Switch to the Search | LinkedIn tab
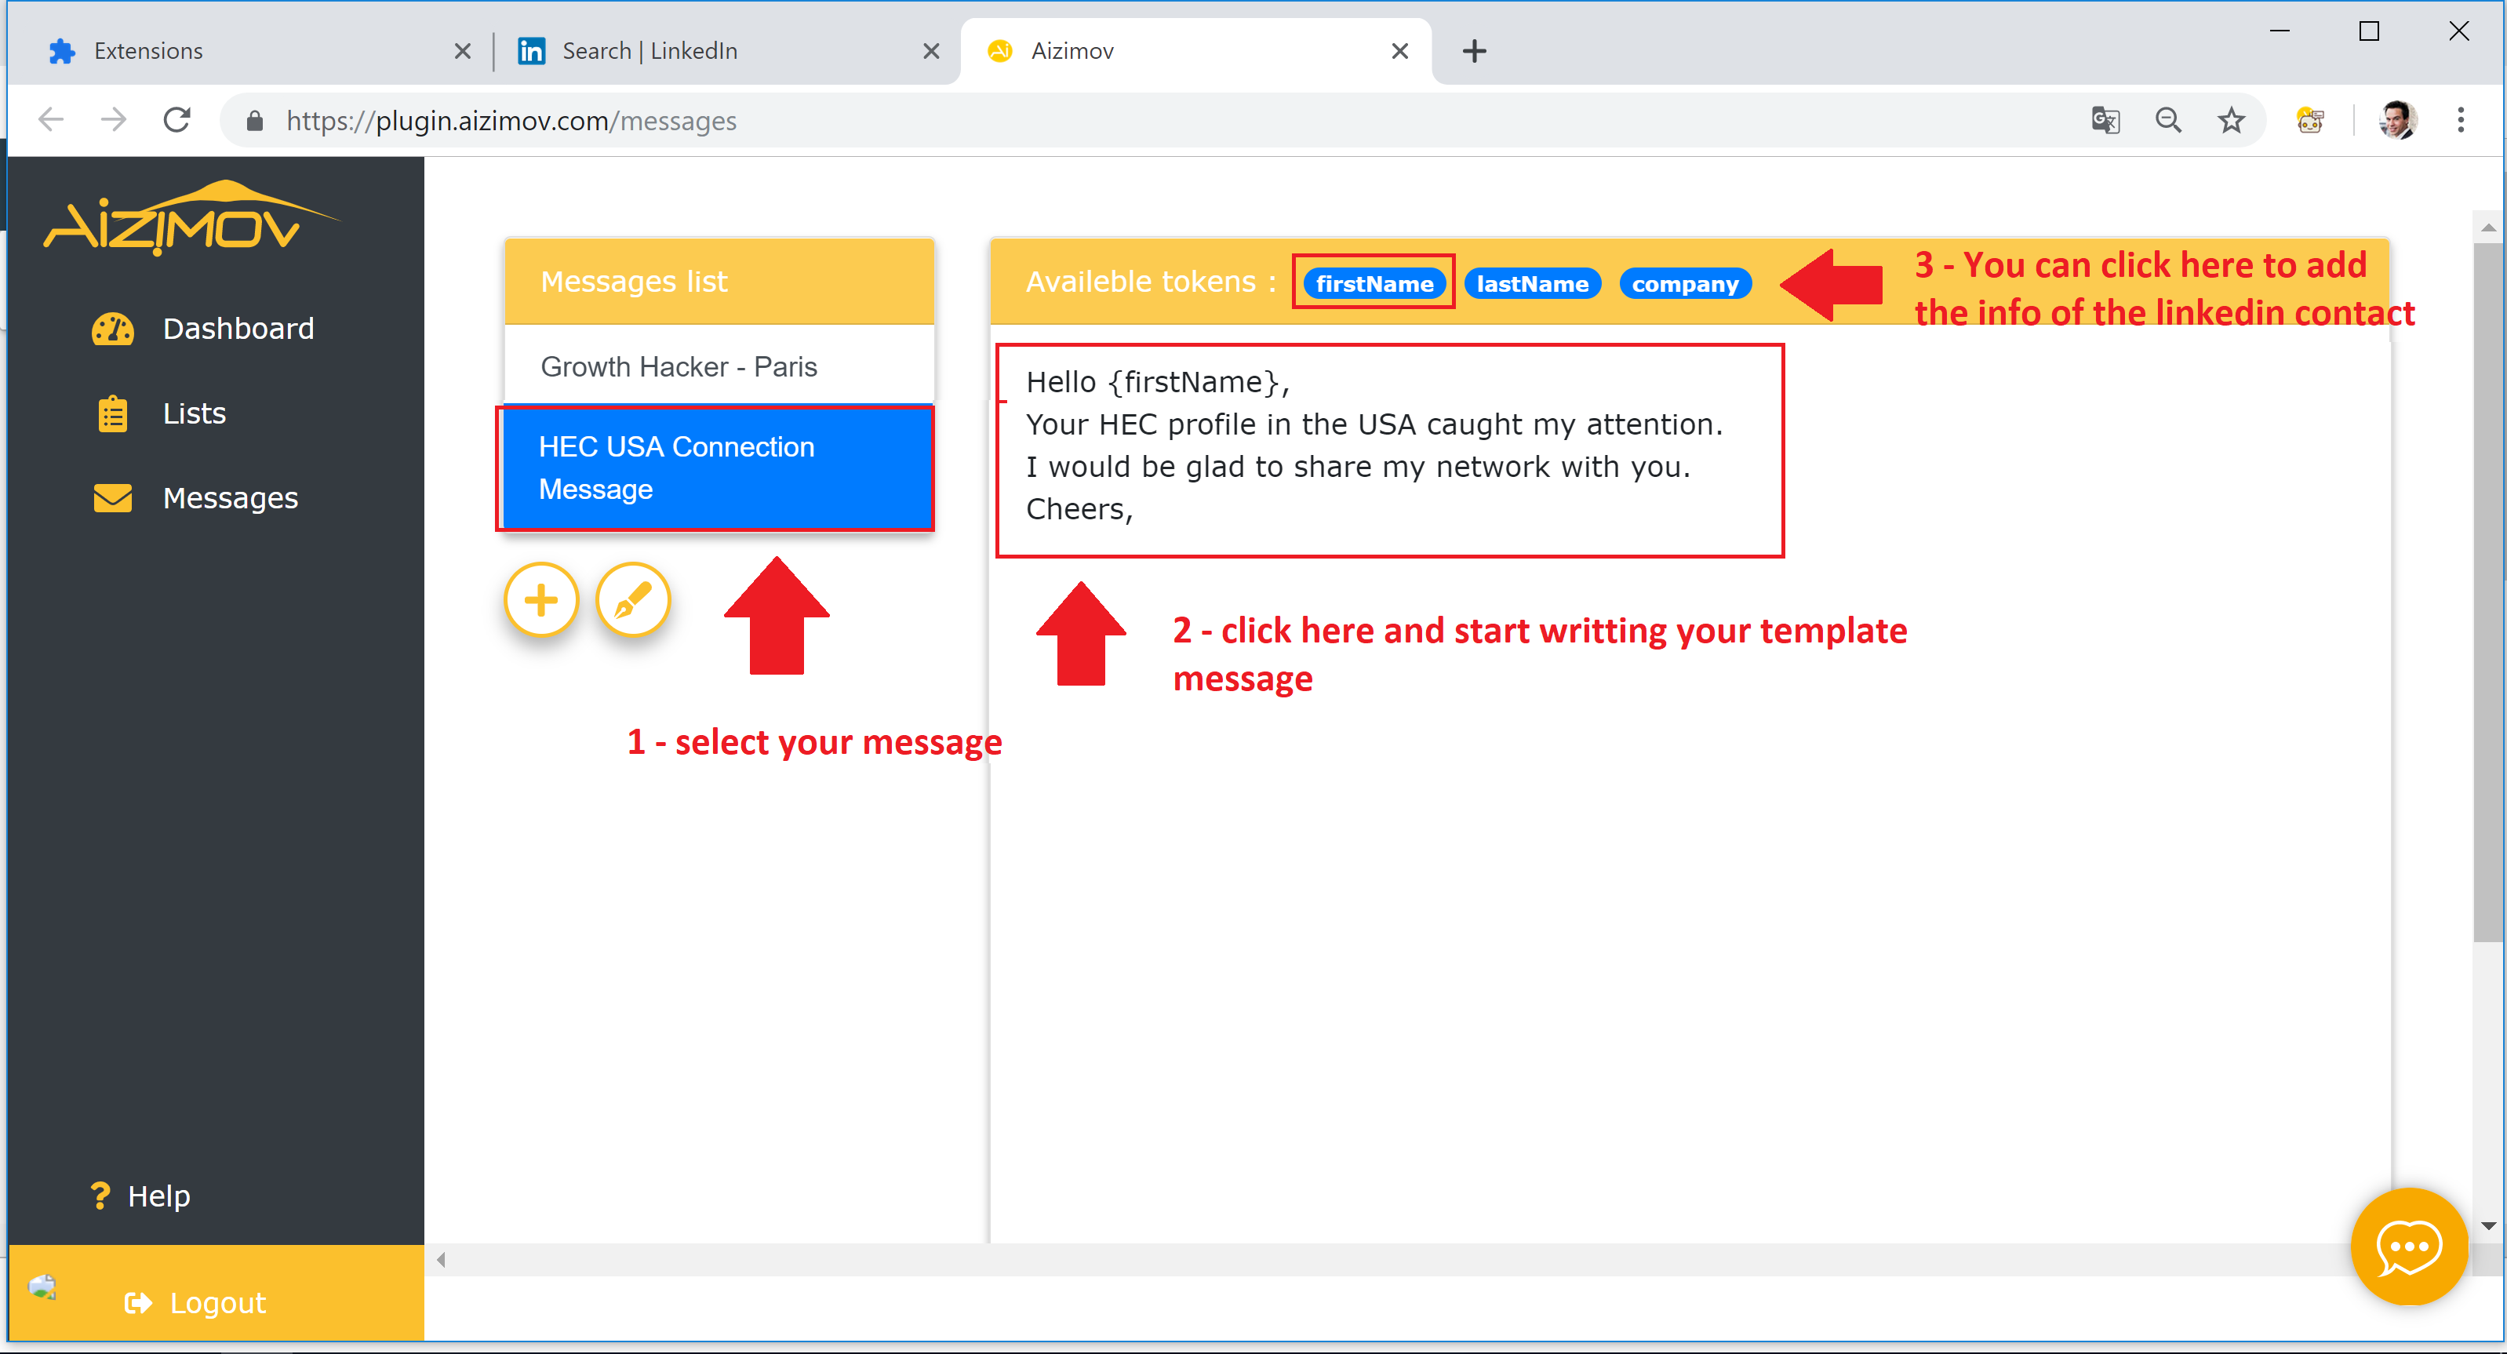The height and width of the screenshot is (1354, 2507). (649, 51)
